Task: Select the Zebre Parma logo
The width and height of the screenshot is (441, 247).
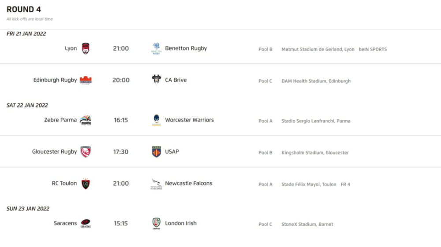Action: [x=86, y=120]
